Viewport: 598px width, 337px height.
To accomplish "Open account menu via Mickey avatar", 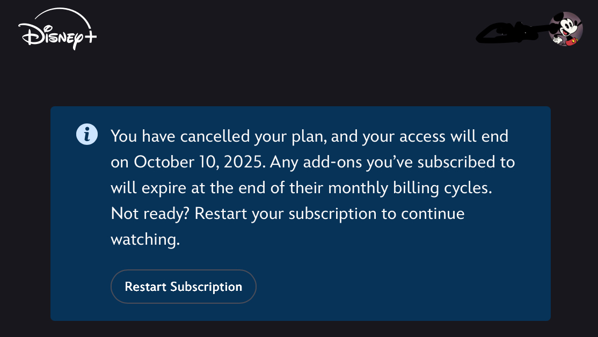I will point(566,30).
